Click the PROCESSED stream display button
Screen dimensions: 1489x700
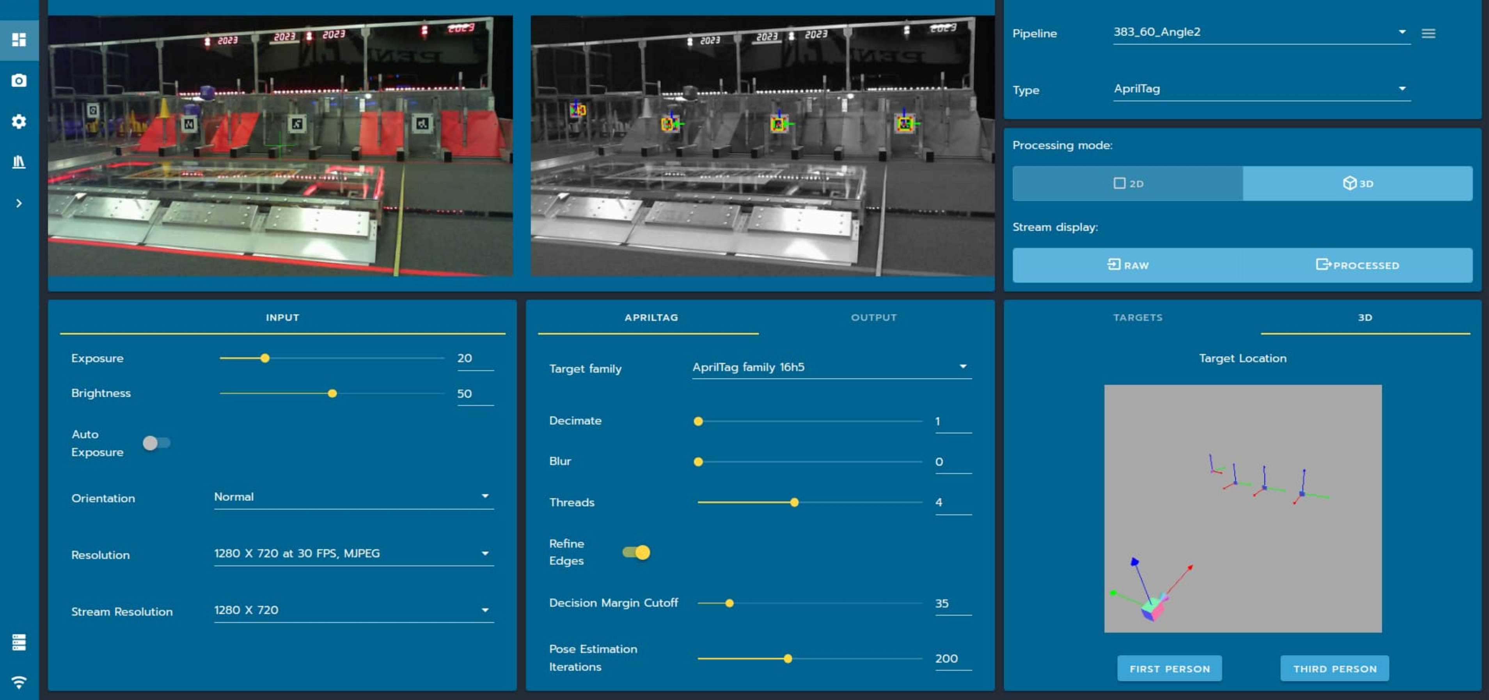(x=1356, y=265)
